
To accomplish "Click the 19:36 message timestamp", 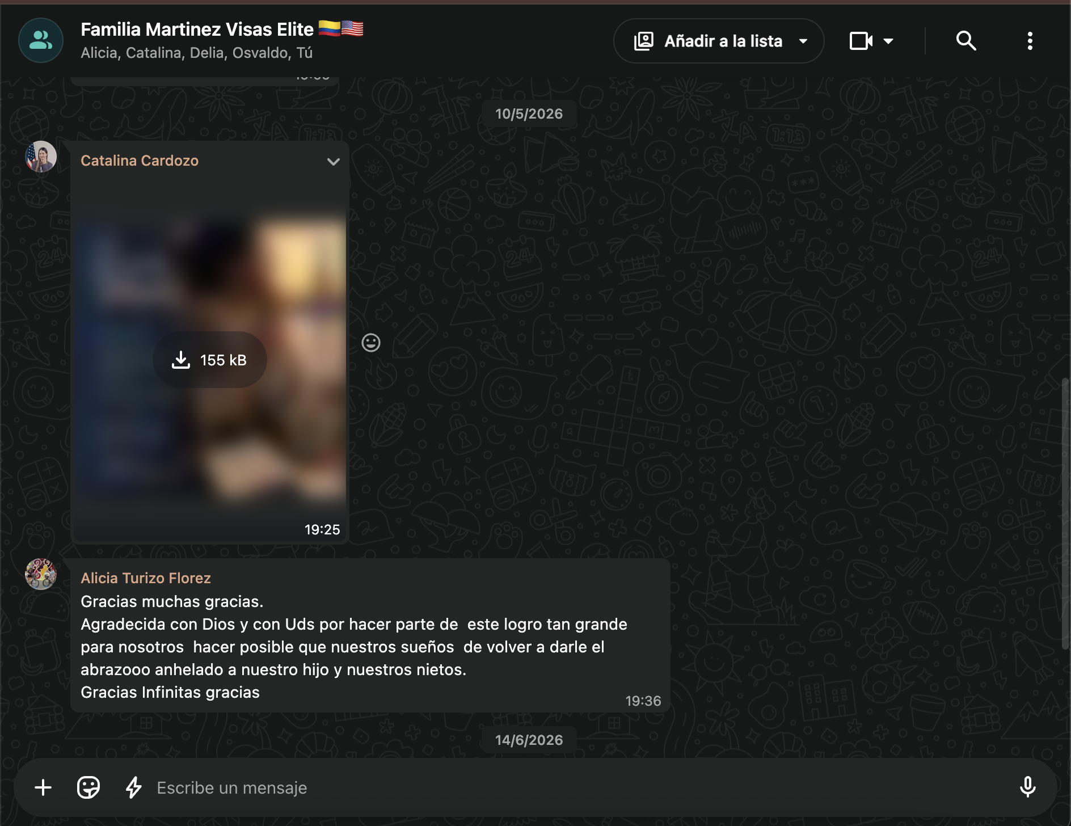I will (x=643, y=701).
